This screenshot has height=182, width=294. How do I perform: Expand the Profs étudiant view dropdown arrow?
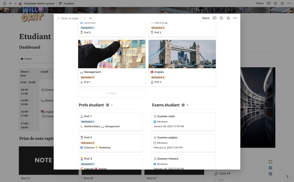[x=112, y=105]
